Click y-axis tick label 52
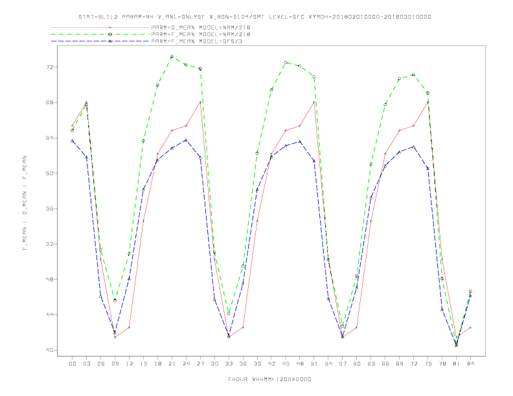 tap(50, 244)
